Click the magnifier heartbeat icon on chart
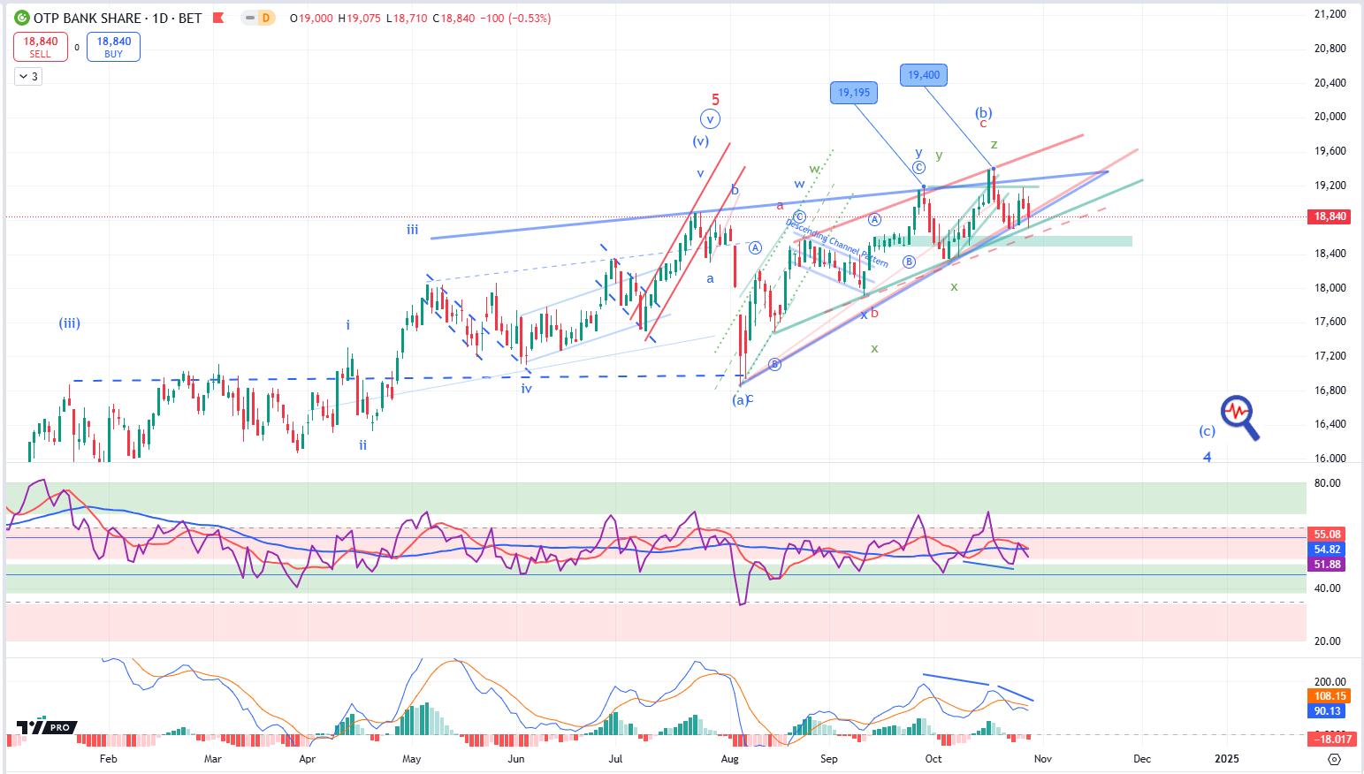 click(x=1239, y=418)
